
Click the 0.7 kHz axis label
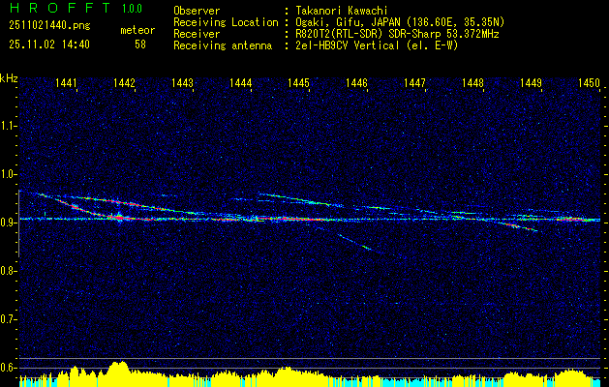(9, 319)
